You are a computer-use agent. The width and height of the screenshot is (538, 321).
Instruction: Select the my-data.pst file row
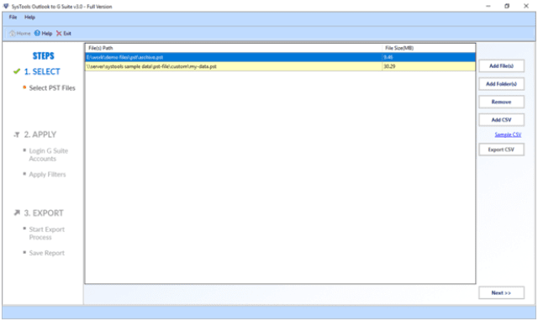tap(280, 66)
